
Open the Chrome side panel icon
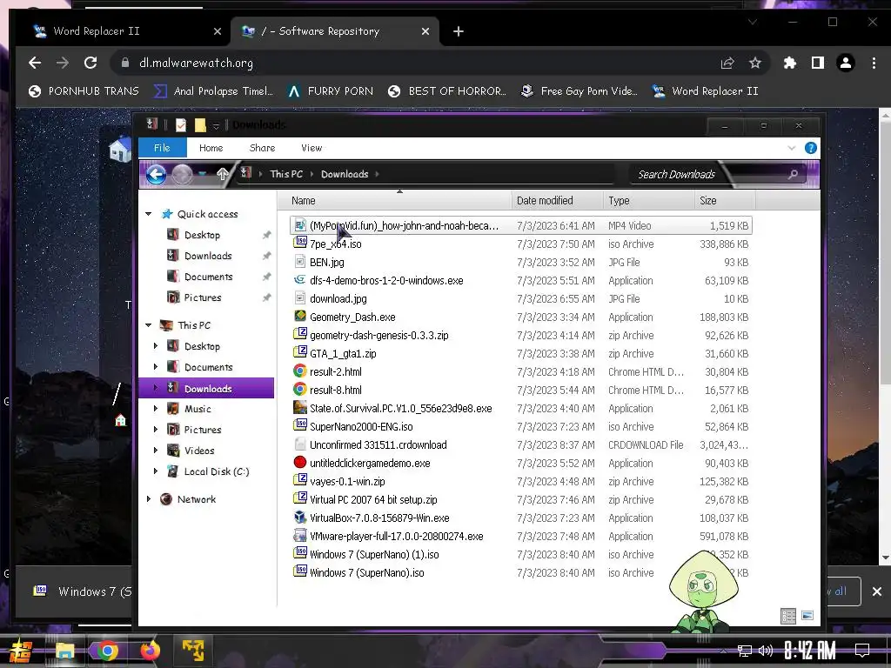point(817,63)
